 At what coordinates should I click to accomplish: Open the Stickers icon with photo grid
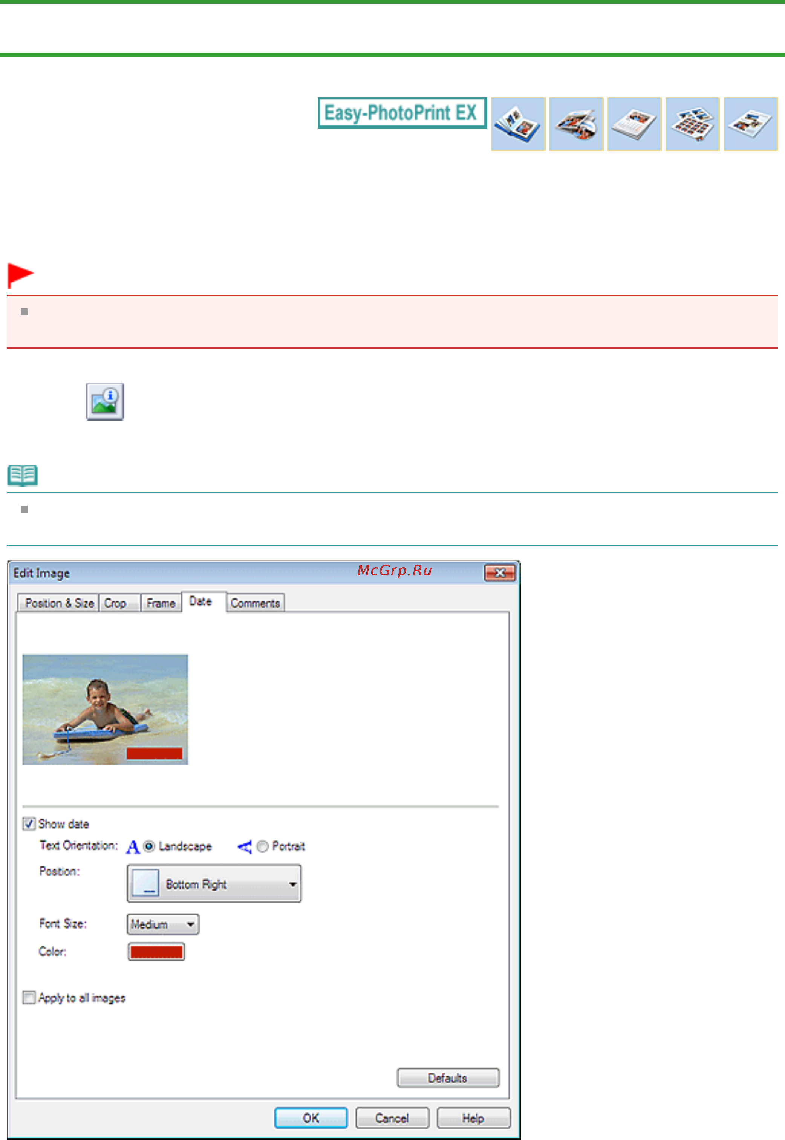click(692, 124)
